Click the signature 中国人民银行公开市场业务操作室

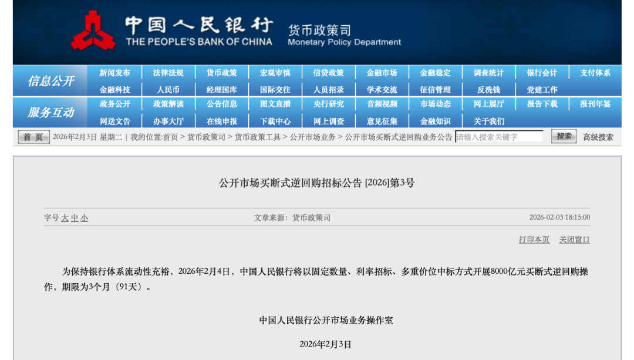[326, 320]
